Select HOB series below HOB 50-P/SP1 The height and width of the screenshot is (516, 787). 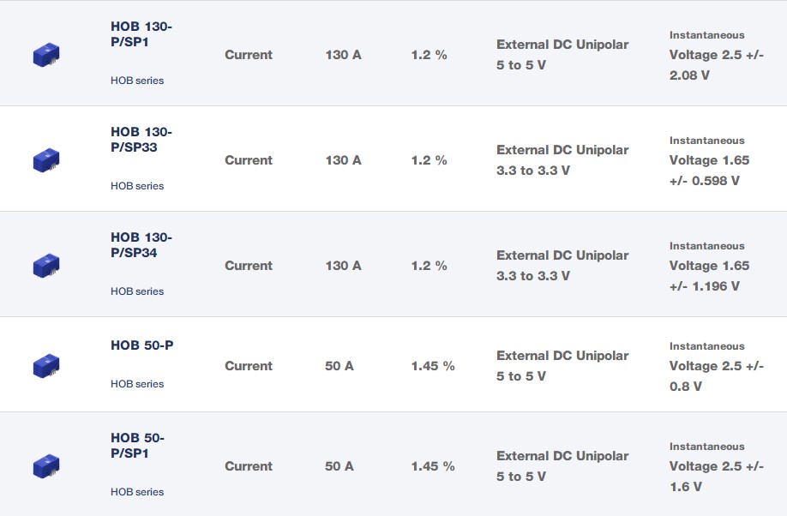[x=137, y=492]
